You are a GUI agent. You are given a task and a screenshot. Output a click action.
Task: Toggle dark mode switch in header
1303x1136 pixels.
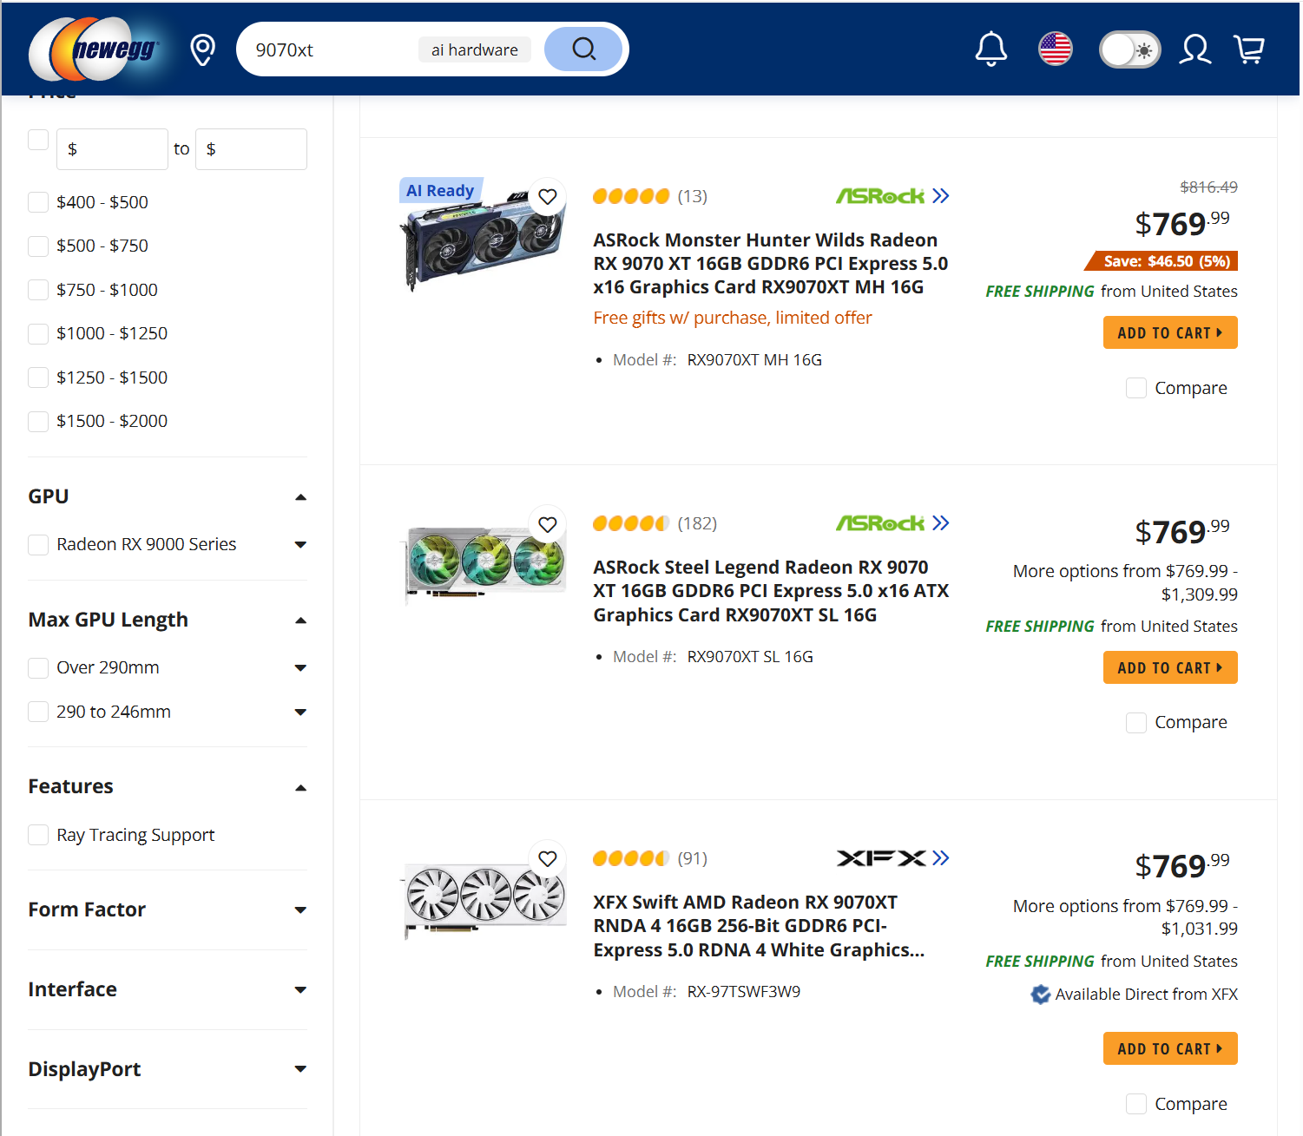coord(1129,49)
